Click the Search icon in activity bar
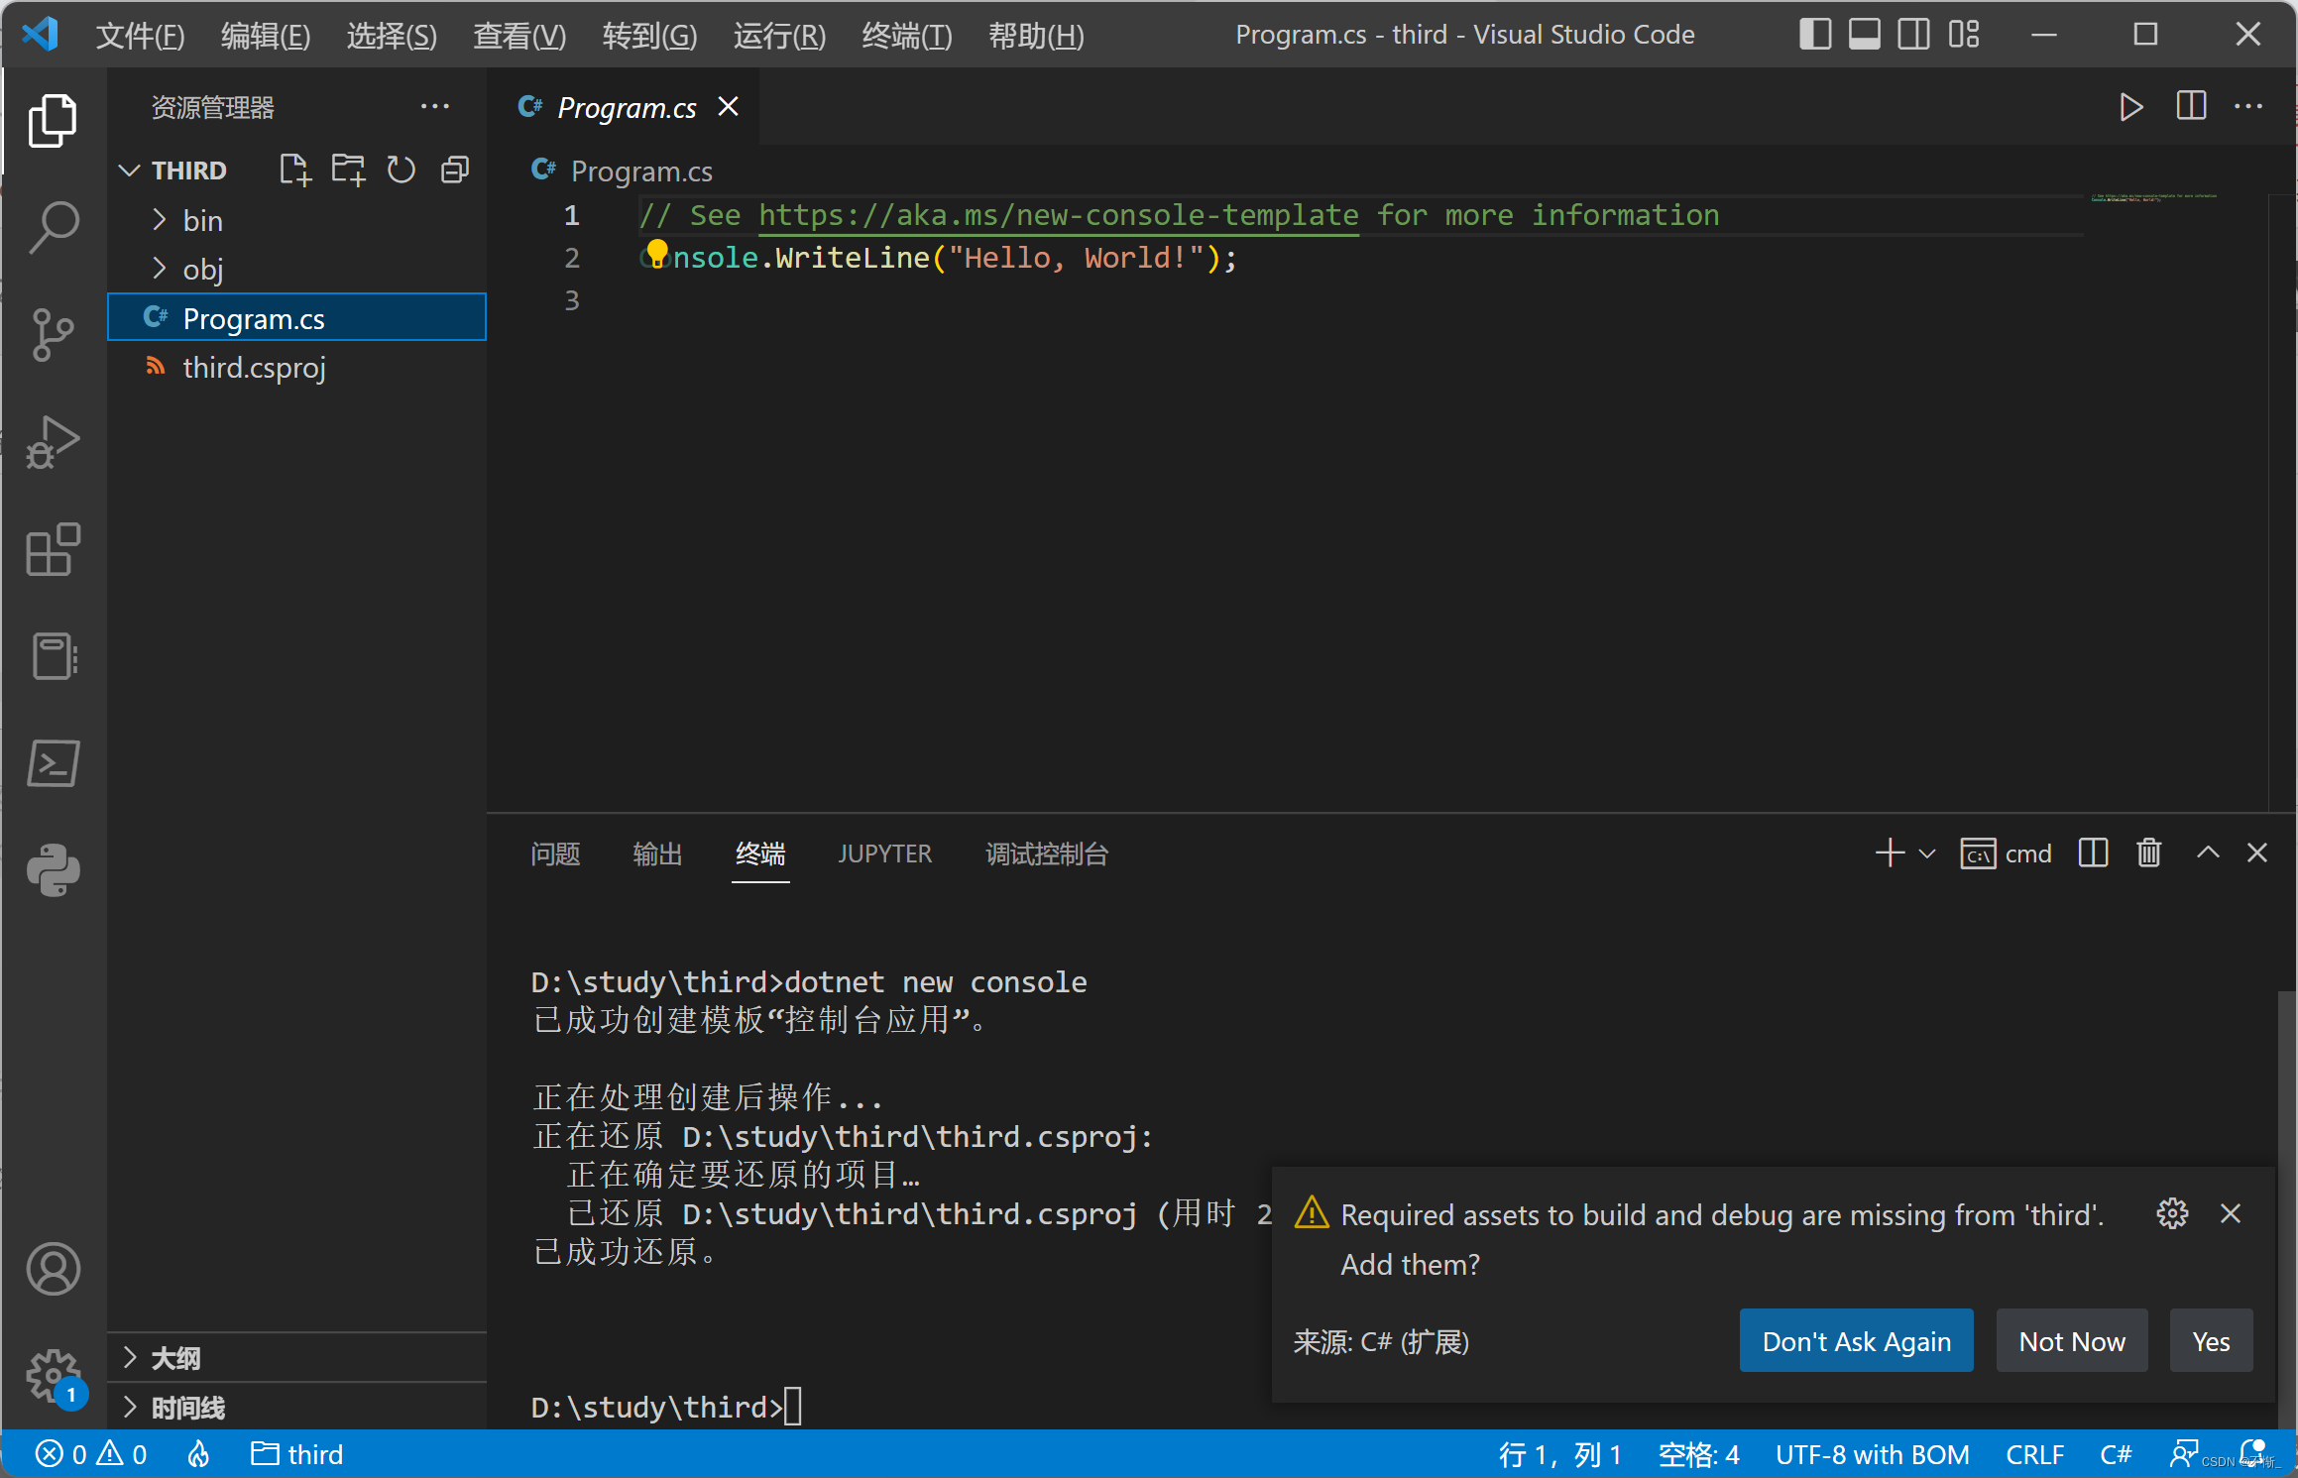 click(51, 226)
